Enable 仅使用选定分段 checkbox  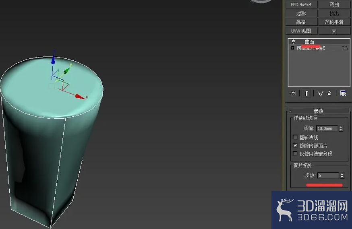295,153
